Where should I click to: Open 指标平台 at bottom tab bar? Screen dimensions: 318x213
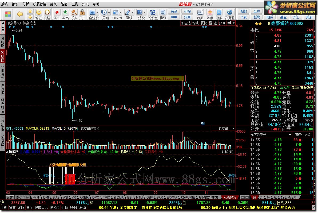(x=22, y=197)
